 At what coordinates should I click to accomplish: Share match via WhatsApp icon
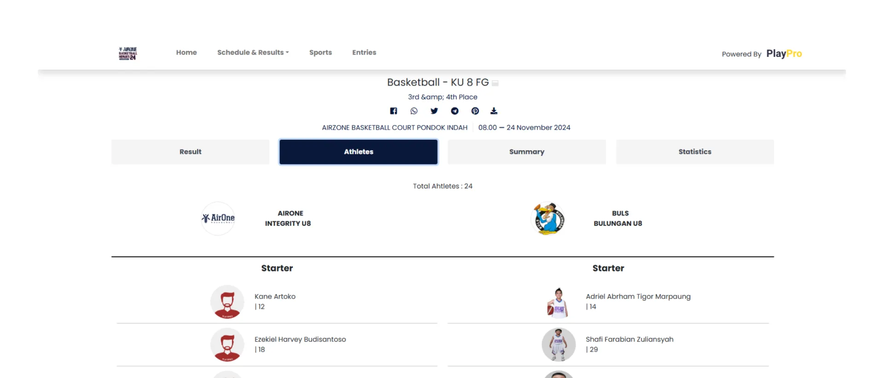click(414, 111)
